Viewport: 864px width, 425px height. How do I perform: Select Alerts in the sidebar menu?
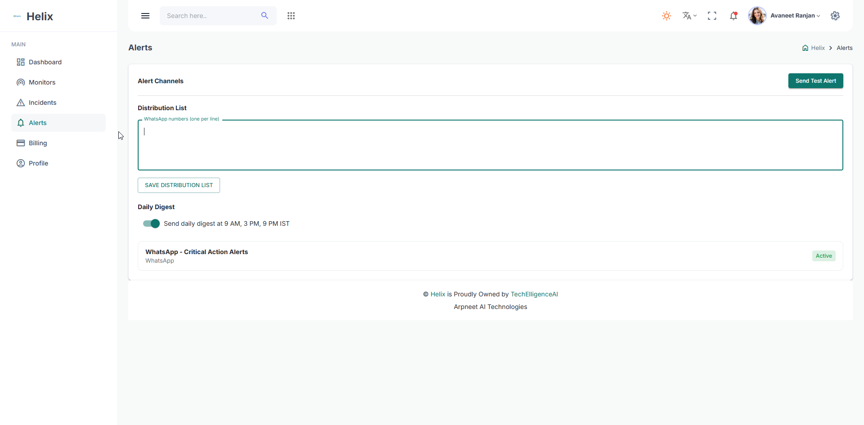click(x=38, y=122)
